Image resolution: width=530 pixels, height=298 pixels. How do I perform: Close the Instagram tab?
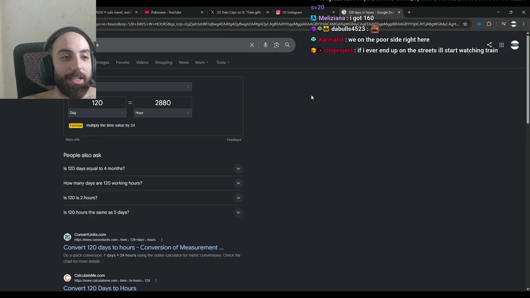point(333,12)
